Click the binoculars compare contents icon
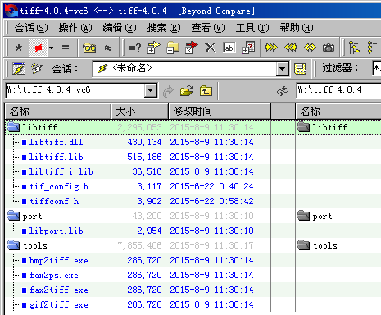Image resolution: width=381 pixels, height=315 pixels. point(89,48)
